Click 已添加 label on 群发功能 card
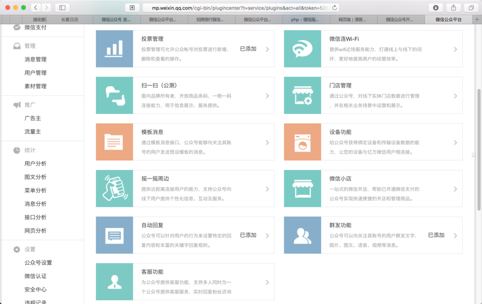The width and height of the screenshot is (482, 304). click(436, 235)
